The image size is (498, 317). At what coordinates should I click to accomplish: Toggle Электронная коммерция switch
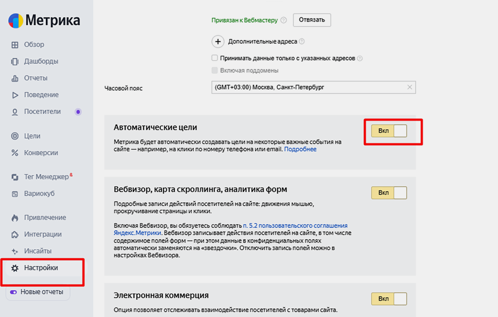389,299
